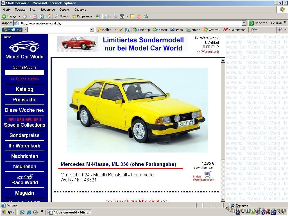Edit page with the Word icon

coord(122,17)
